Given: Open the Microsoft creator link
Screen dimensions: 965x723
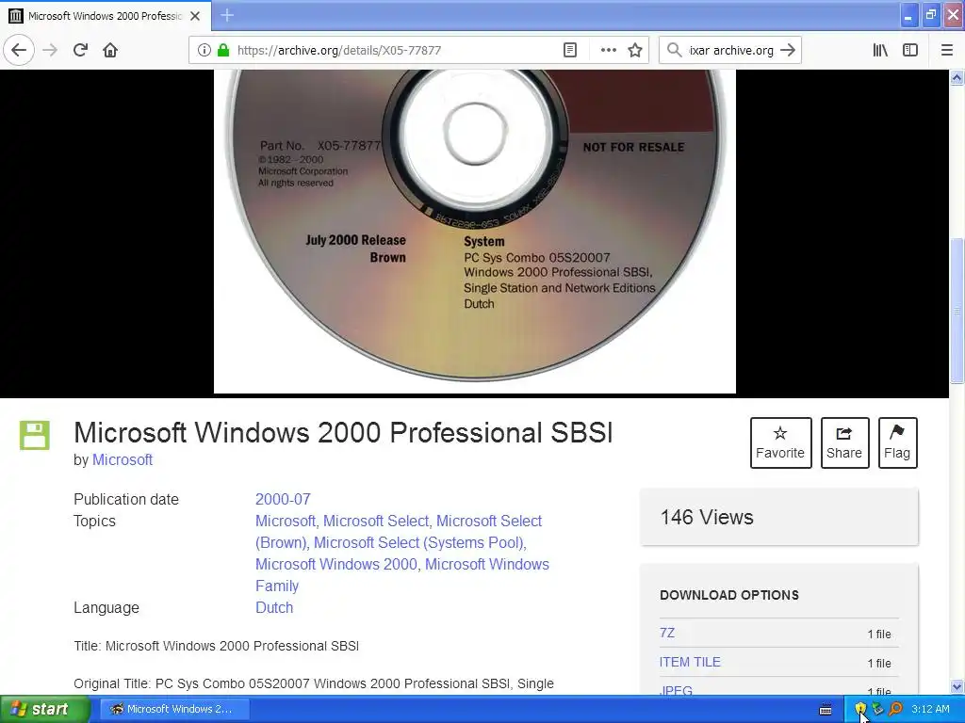Looking at the screenshot, I should tap(123, 459).
